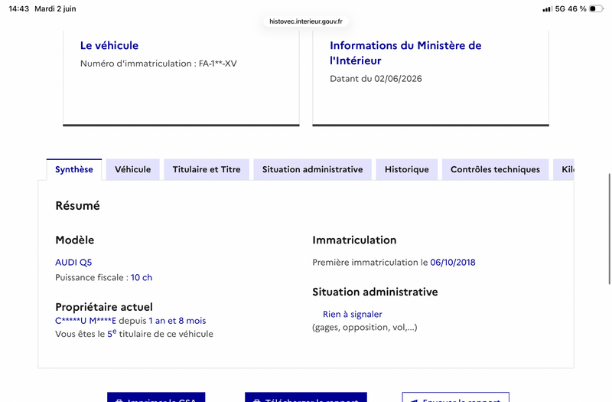This screenshot has width=612, height=402.
Task: Click the owner name C*****U M****E
Action: pyautogui.click(x=86, y=321)
